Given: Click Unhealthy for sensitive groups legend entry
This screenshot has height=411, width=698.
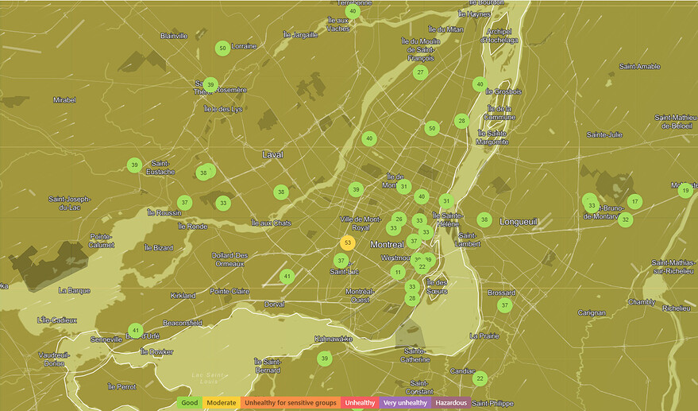Looking at the screenshot, I should (290, 403).
